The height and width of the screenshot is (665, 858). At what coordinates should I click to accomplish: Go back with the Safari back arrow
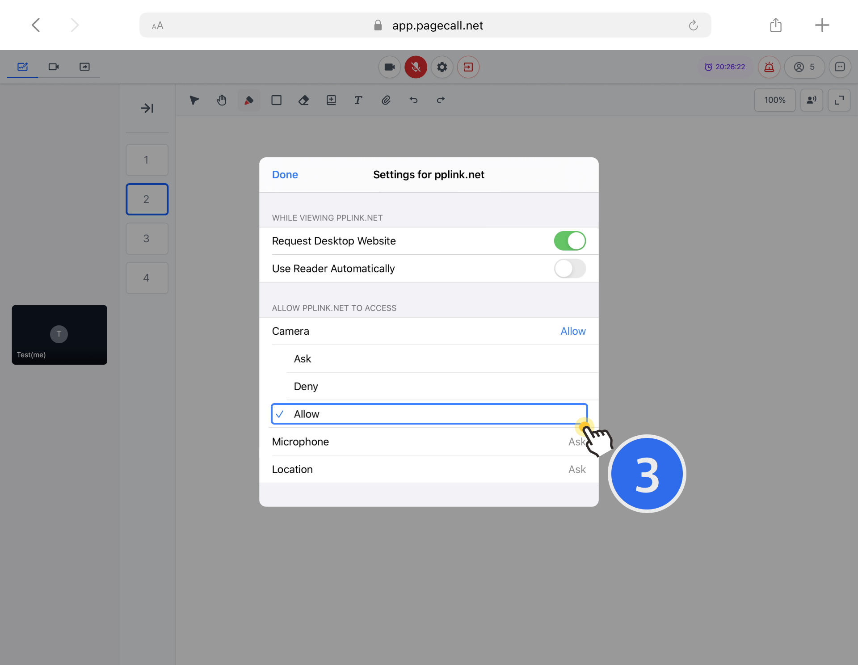tap(36, 25)
